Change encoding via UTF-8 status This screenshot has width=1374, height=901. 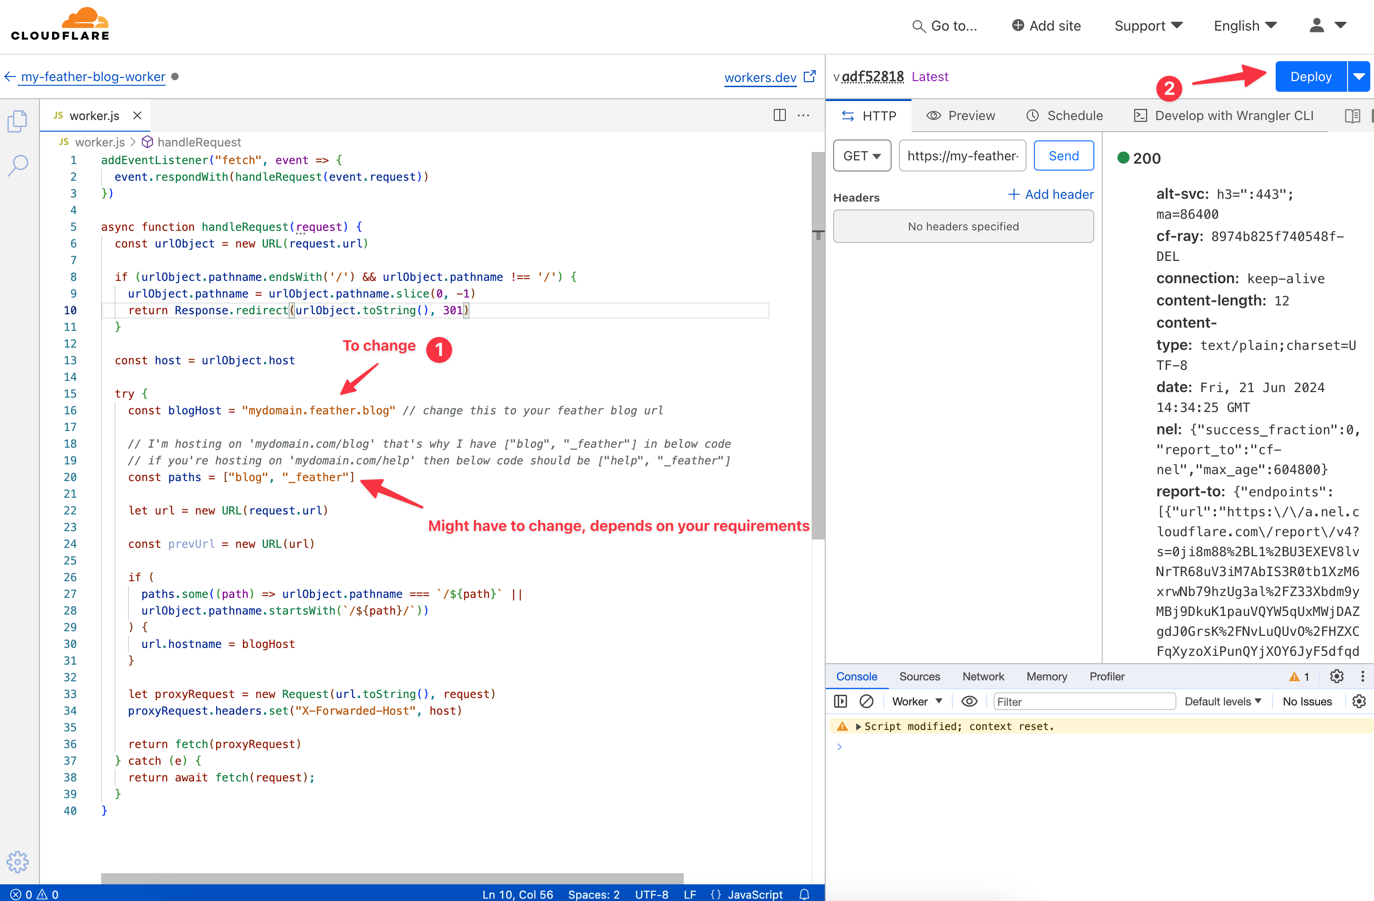point(651,894)
